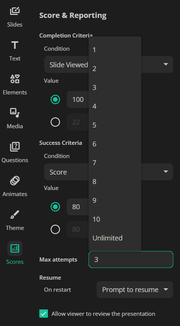Uncheck Allow viewer to review the presentation
This screenshot has height=326, width=180.
point(44,314)
